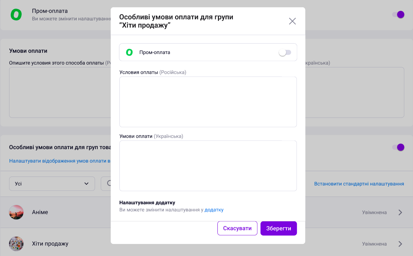Click Налаштувати відображення умов оплати link
The height and width of the screenshot is (256, 413).
click(60, 161)
